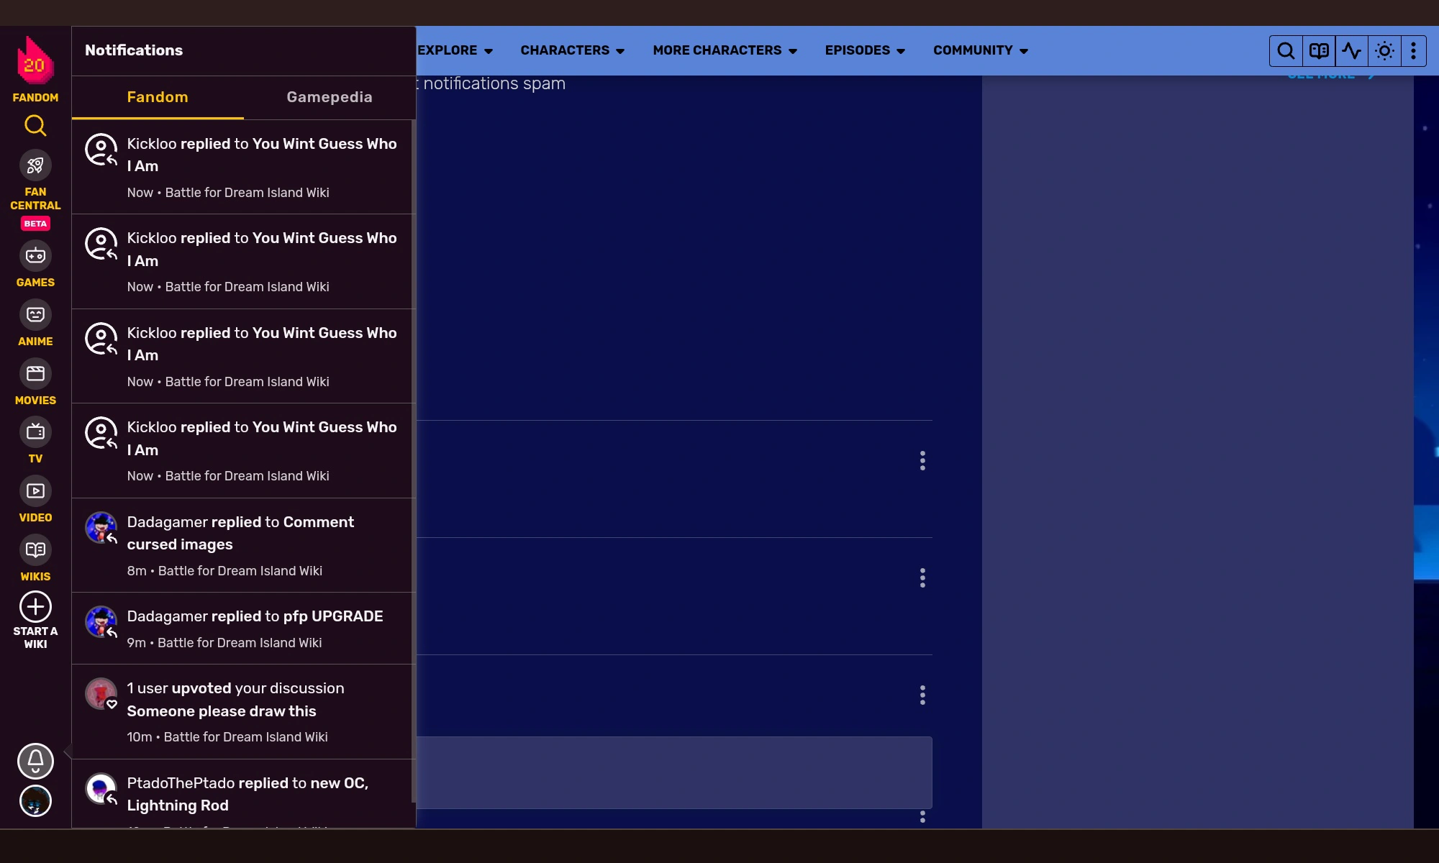The height and width of the screenshot is (863, 1439).
Task: Select the Fandom notifications tab
Action: [158, 97]
